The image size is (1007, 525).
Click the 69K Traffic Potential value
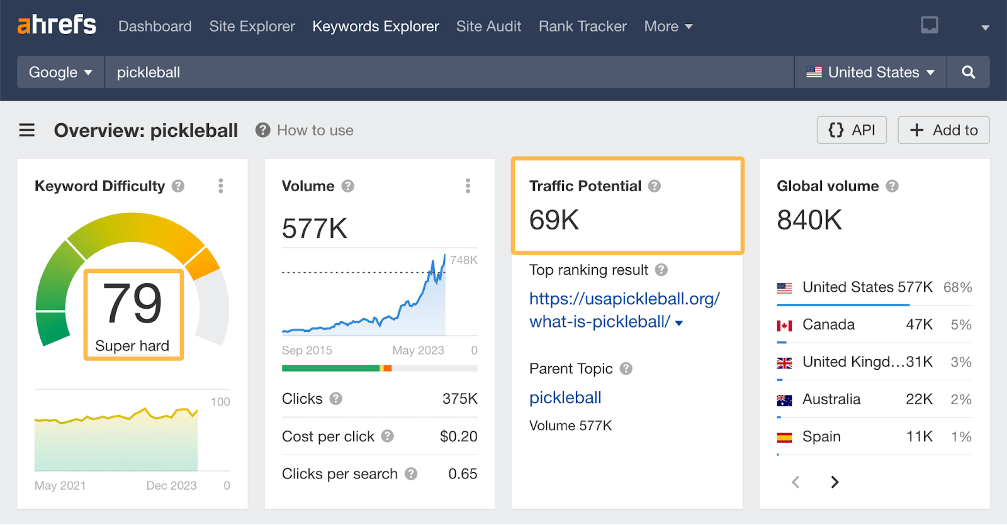554,220
